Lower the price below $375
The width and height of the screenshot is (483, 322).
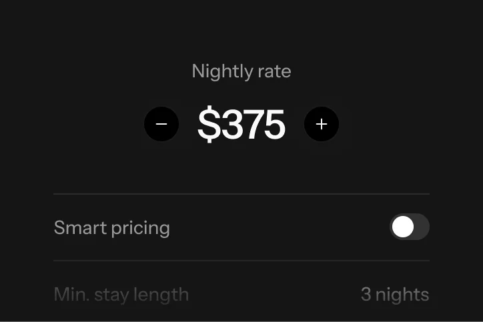click(x=161, y=124)
